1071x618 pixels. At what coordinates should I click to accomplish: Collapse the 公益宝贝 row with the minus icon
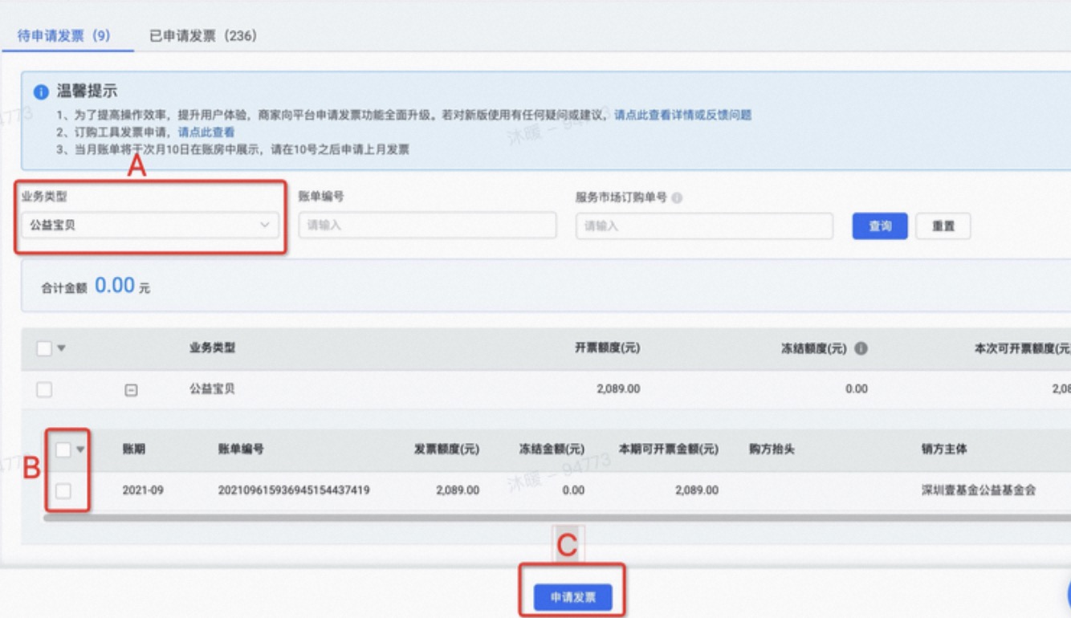(x=131, y=390)
